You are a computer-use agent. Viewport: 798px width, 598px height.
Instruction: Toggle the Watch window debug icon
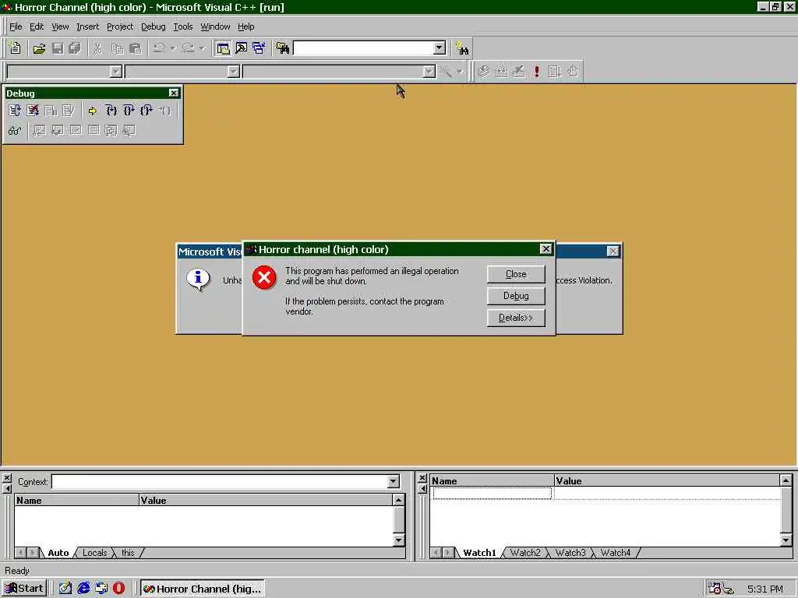click(39, 131)
